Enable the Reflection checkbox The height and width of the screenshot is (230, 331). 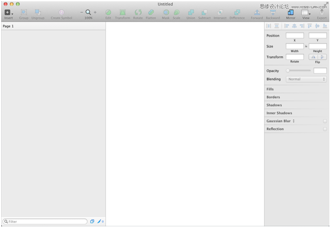point(325,129)
